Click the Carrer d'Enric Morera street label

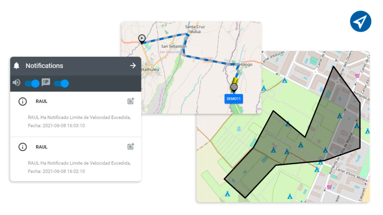click(351, 174)
